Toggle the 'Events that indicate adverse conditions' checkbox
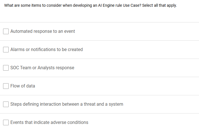The width and height of the screenshot is (199, 134). click(6, 123)
